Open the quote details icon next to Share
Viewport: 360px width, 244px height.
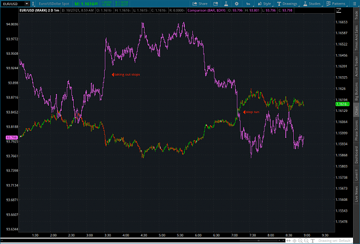pos(215,3)
